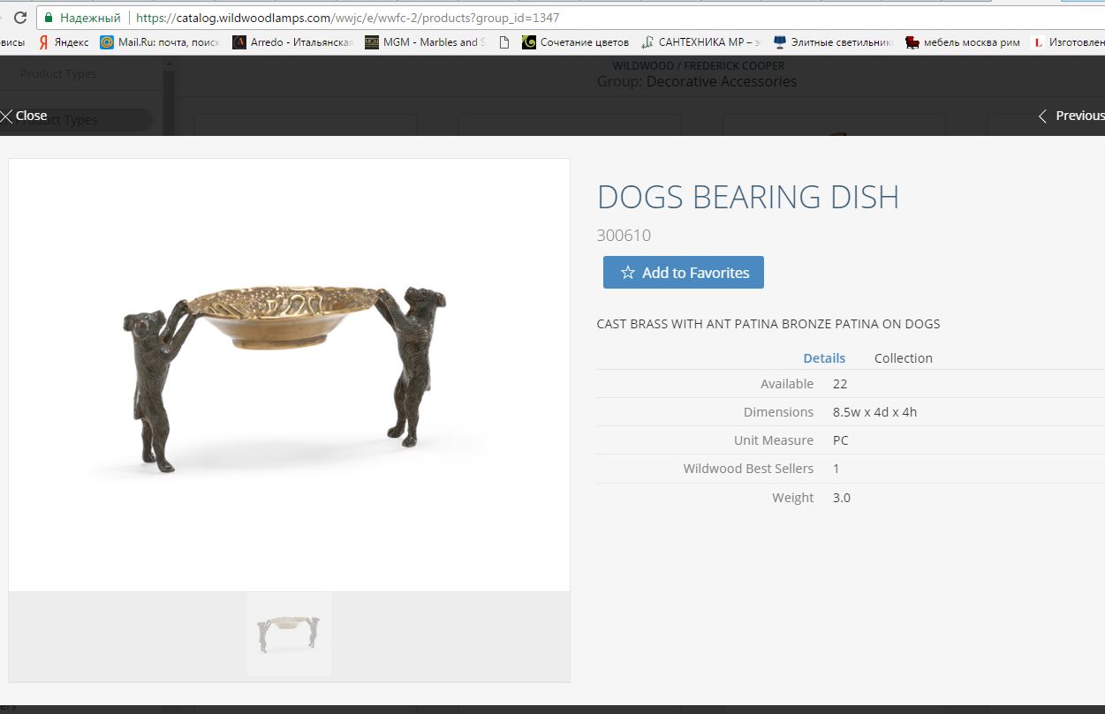Screen dimensions: 1105x714
Task: Click the browser address bar URL
Action: [x=347, y=18]
